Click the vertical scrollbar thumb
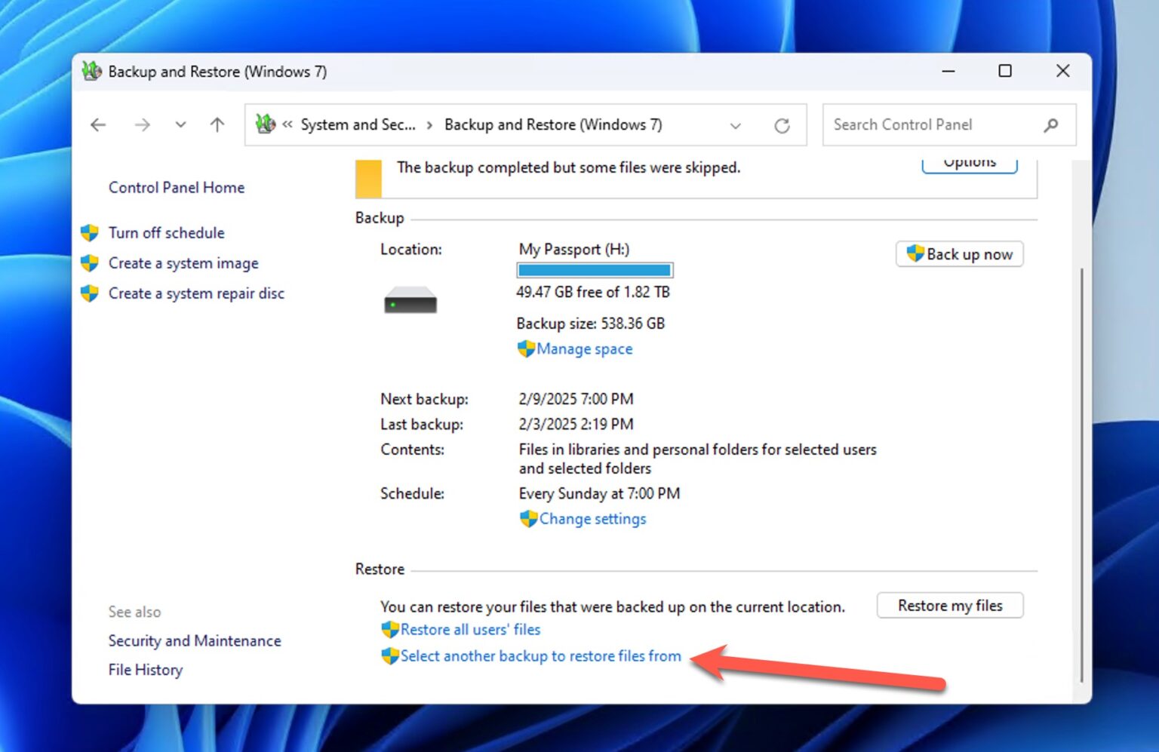Image resolution: width=1159 pixels, height=752 pixels. pyautogui.click(x=1081, y=475)
